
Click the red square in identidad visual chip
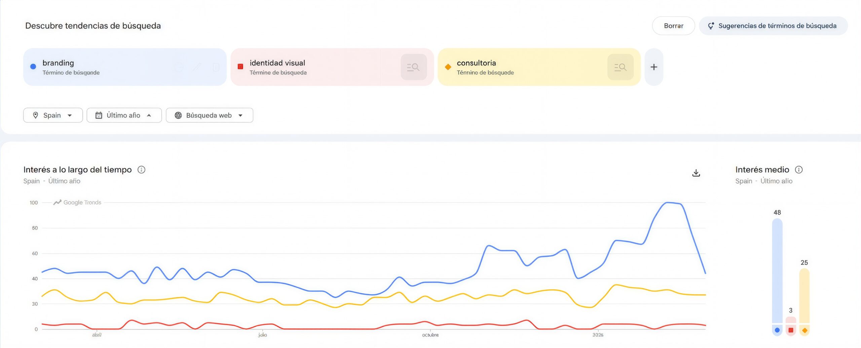240,67
